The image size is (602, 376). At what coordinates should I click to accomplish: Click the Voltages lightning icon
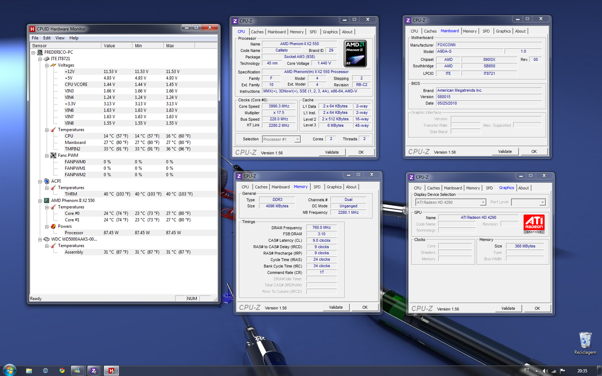click(53, 65)
